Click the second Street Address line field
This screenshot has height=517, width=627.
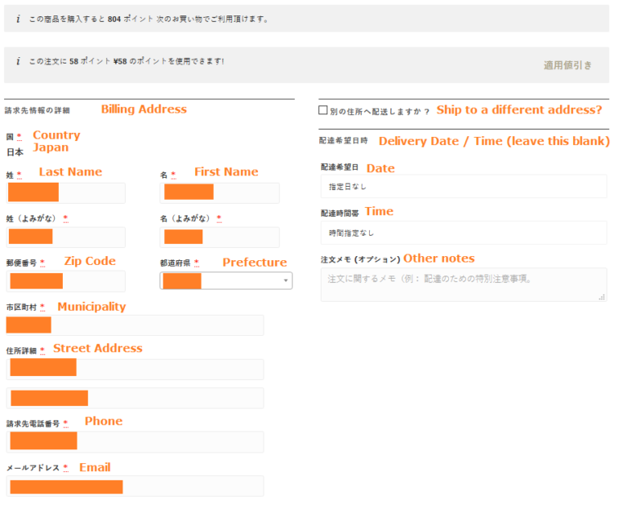point(135,398)
